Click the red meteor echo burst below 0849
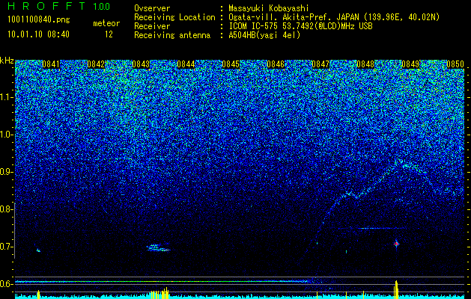The width and height of the screenshot is (471, 299). click(x=397, y=244)
